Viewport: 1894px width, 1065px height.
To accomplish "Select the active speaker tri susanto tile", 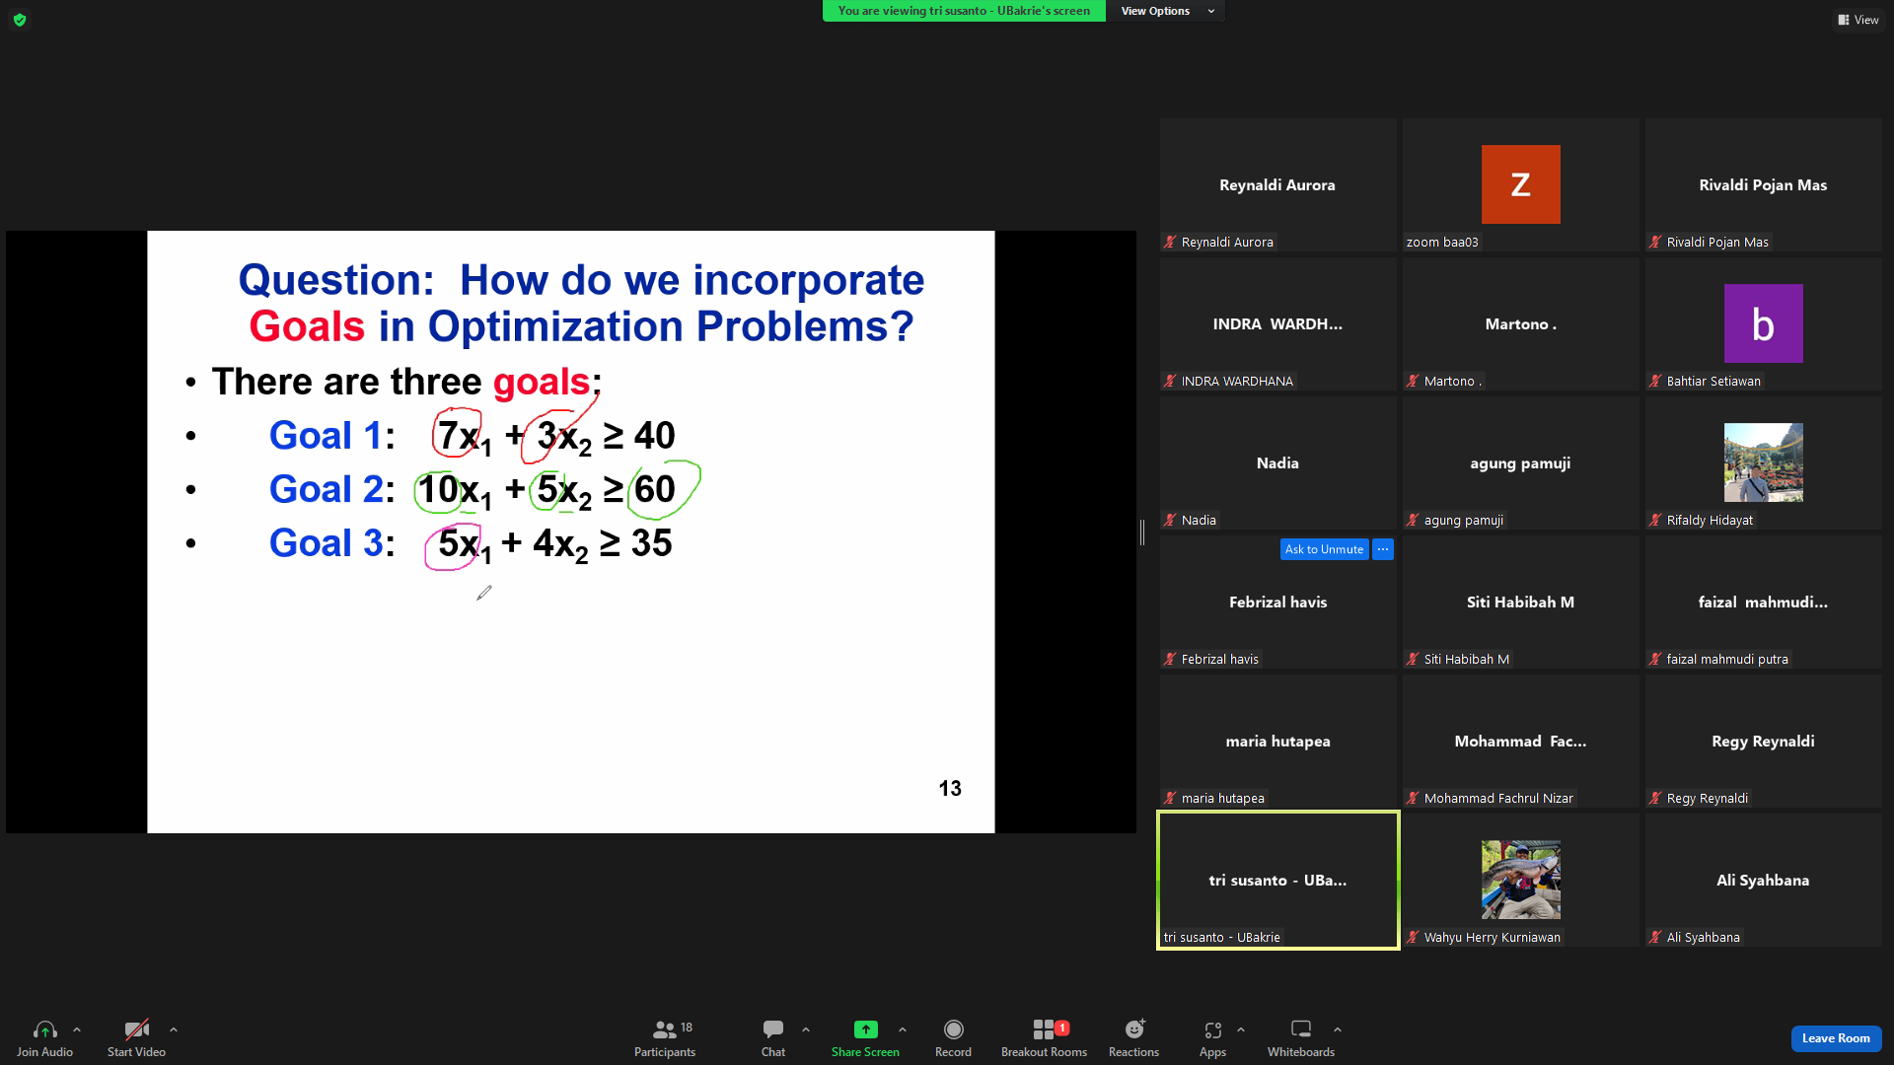I will (1277, 881).
